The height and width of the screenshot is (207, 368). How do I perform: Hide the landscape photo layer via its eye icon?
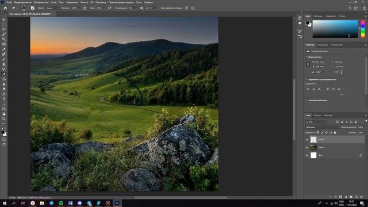click(306, 147)
